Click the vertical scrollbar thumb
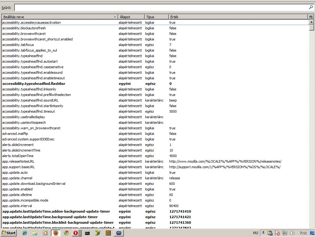The height and width of the screenshot is (237, 316). 311,27
